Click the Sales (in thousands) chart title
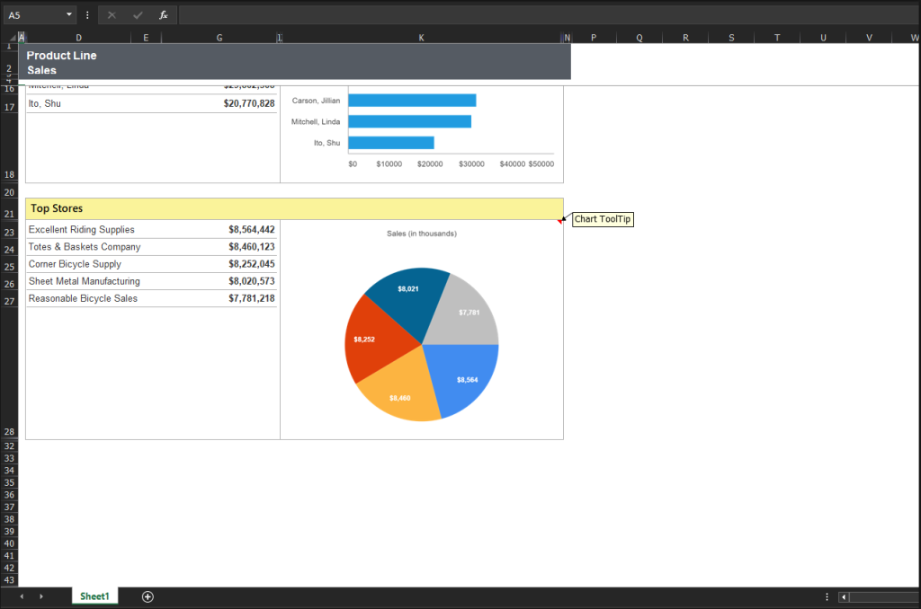Image resolution: width=921 pixels, height=609 pixels. click(x=421, y=234)
